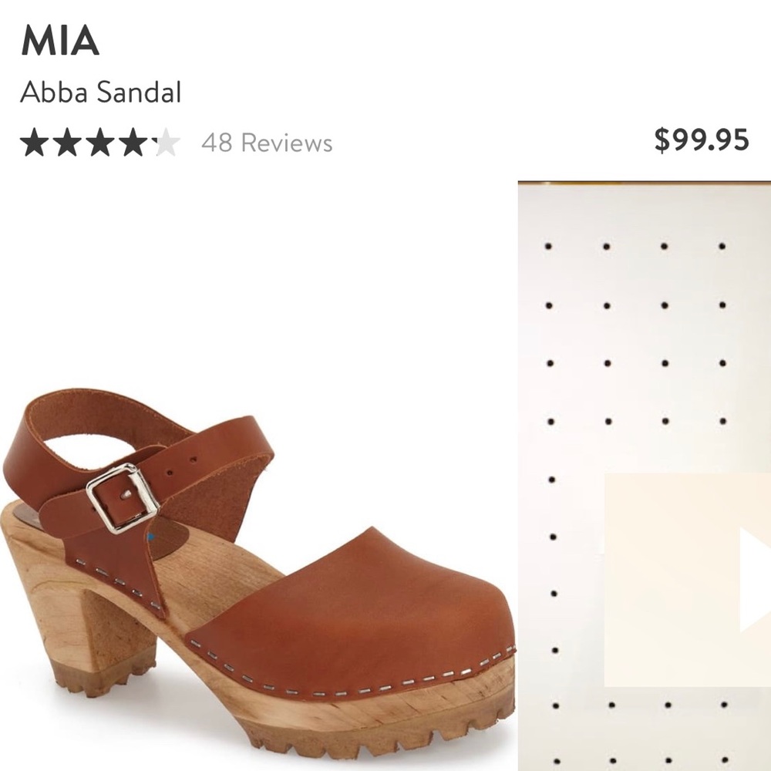Screen dimensions: 771x771
Task: Click the first rating star
Action: pos(35,141)
